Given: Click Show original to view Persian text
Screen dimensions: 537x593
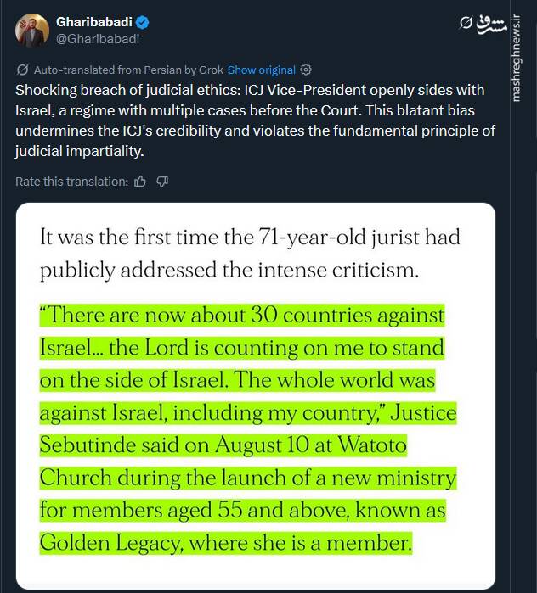Looking at the screenshot, I should pyautogui.click(x=262, y=70).
